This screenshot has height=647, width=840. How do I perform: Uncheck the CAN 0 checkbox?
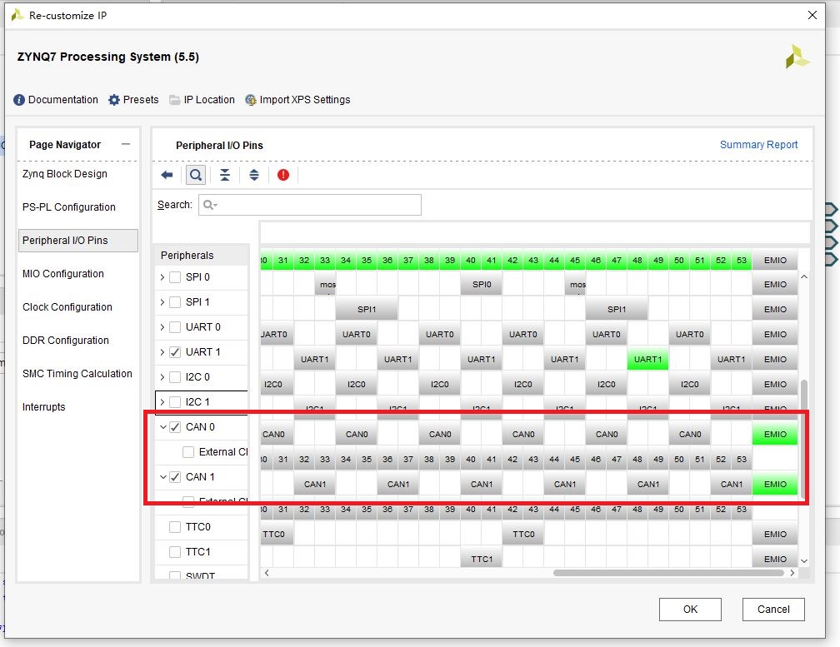pyautogui.click(x=175, y=427)
